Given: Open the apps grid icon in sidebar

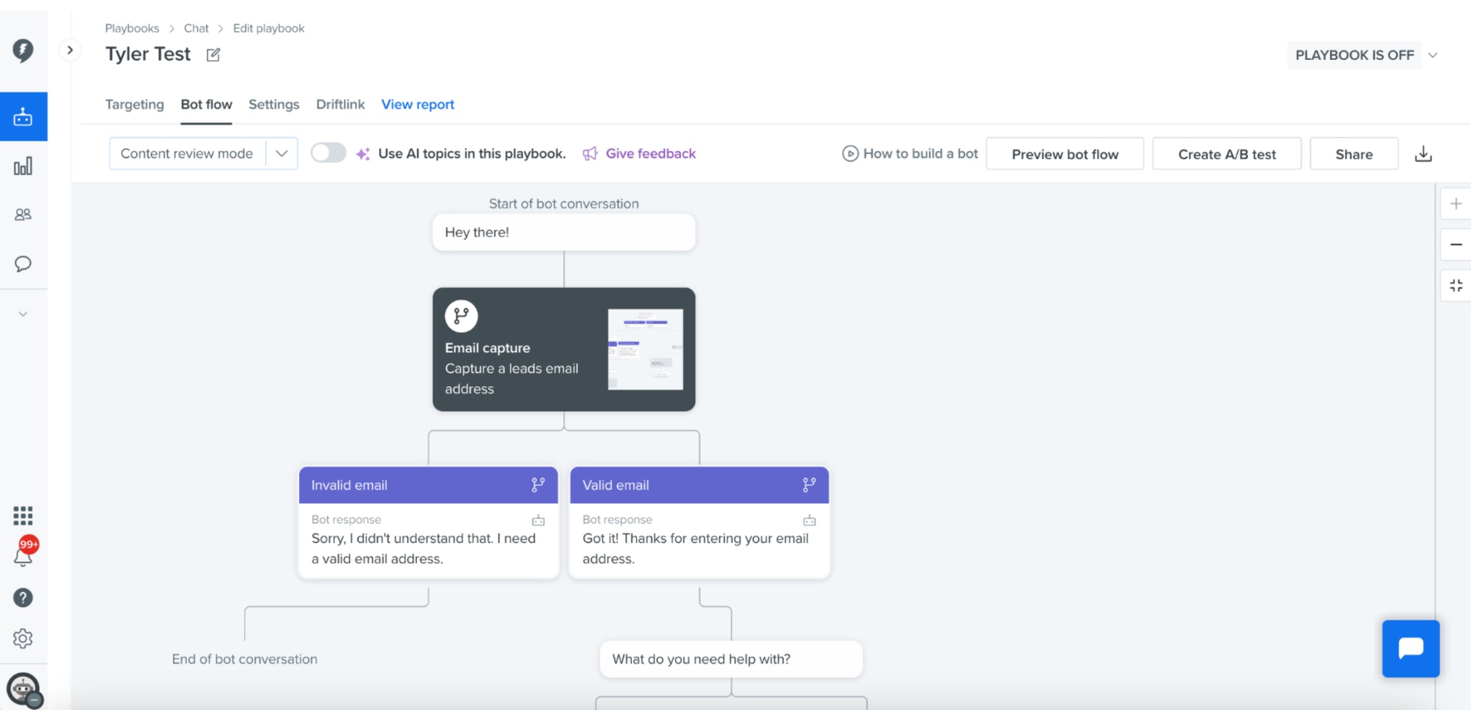Looking at the screenshot, I should (23, 515).
